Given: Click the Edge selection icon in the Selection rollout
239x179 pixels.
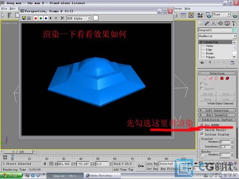Looking at the screenshot, I should [x=210, y=78].
